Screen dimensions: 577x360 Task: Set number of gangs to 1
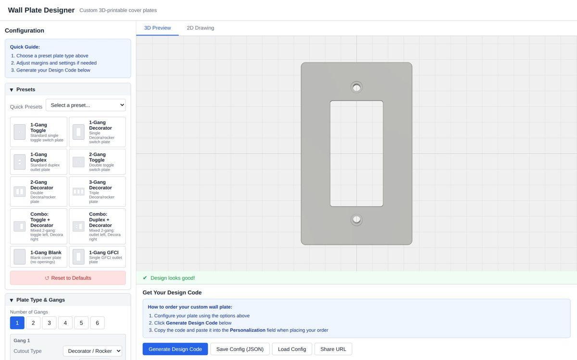point(17,323)
